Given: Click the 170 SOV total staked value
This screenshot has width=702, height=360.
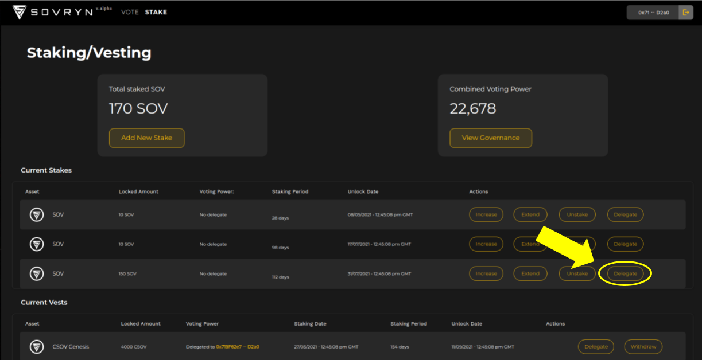Looking at the screenshot, I should click(x=138, y=109).
